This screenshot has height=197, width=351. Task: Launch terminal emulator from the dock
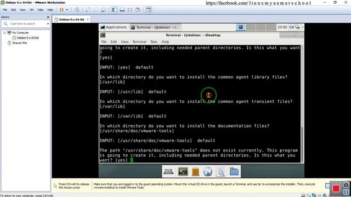tap(183, 171)
